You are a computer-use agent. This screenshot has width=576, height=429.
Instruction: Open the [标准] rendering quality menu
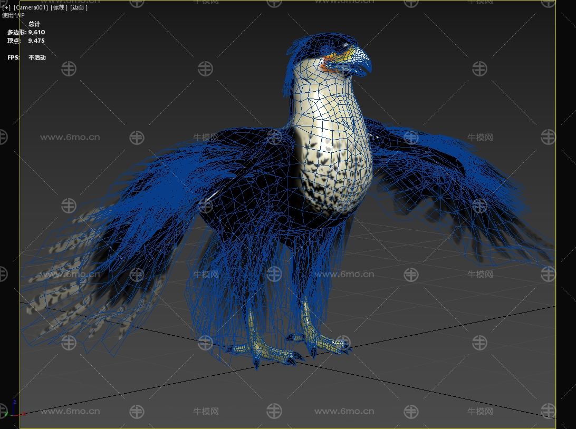click(59, 8)
